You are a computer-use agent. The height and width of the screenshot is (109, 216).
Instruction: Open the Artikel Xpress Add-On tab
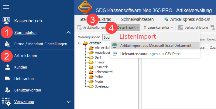coord(190,19)
